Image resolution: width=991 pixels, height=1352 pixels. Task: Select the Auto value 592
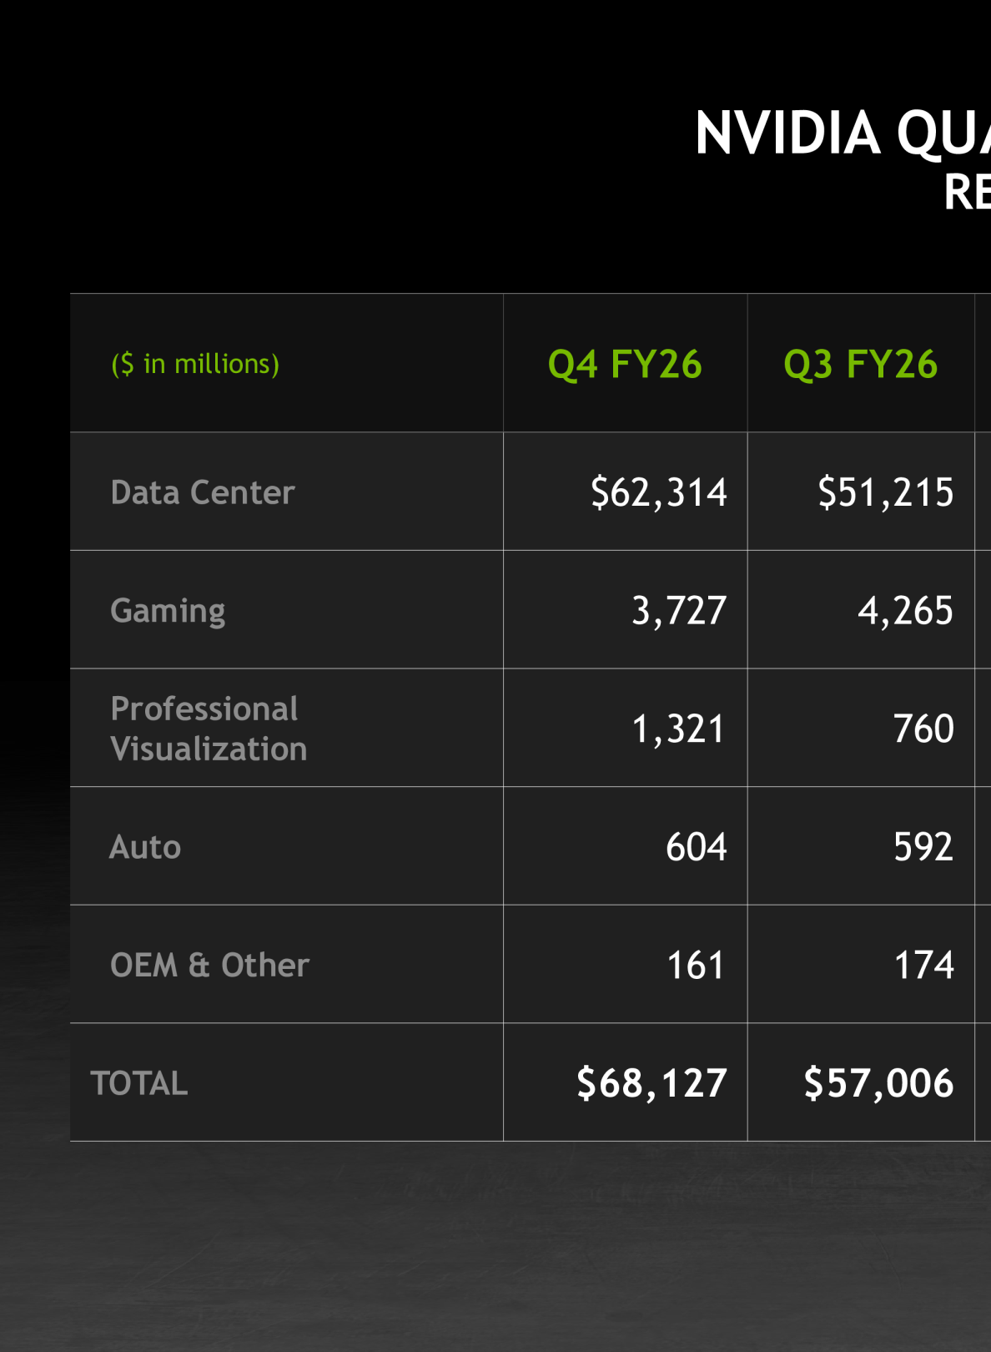pyautogui.click(x=923, y=847)
